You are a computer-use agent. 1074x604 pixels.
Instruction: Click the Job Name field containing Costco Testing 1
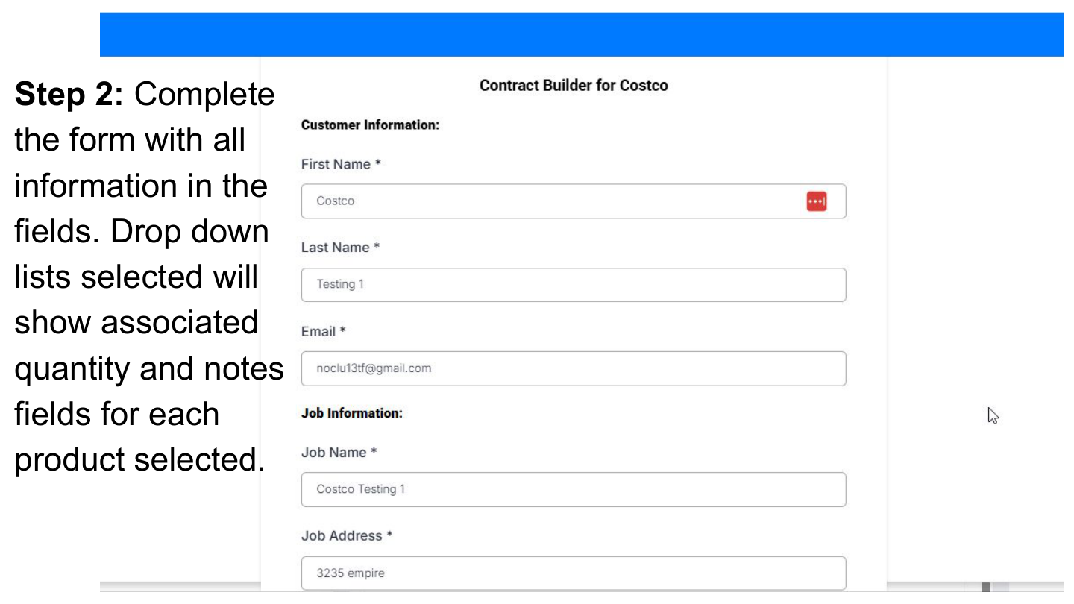click(574, 489)
